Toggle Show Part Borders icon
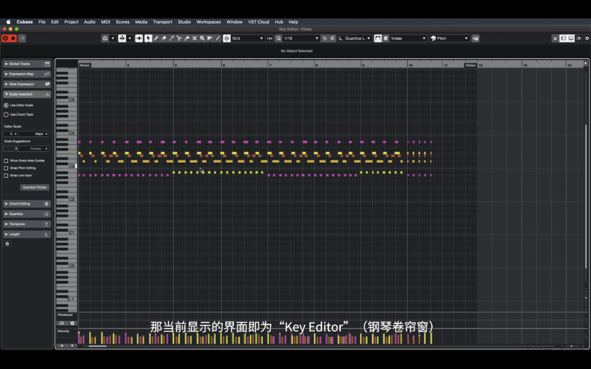 pyautogui.click(x=378, y=38)
